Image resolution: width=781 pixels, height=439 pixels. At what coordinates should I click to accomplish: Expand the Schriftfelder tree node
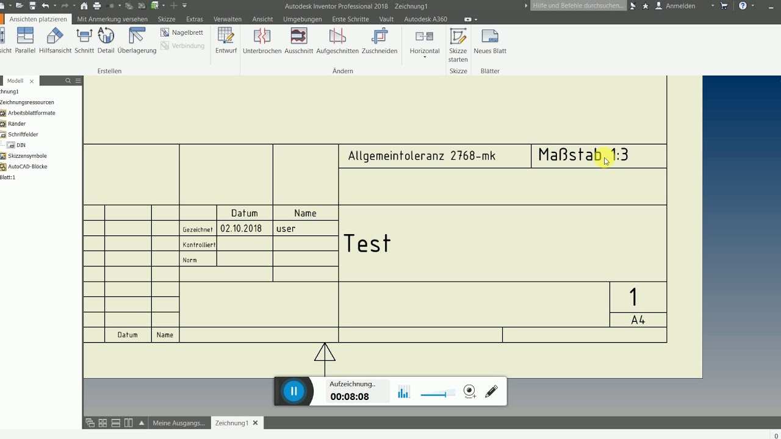[23, 134]
